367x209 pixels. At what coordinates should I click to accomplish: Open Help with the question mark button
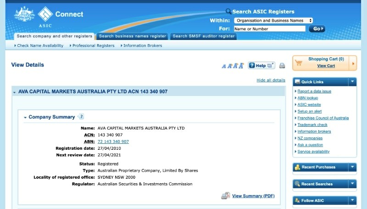point(261,66)
